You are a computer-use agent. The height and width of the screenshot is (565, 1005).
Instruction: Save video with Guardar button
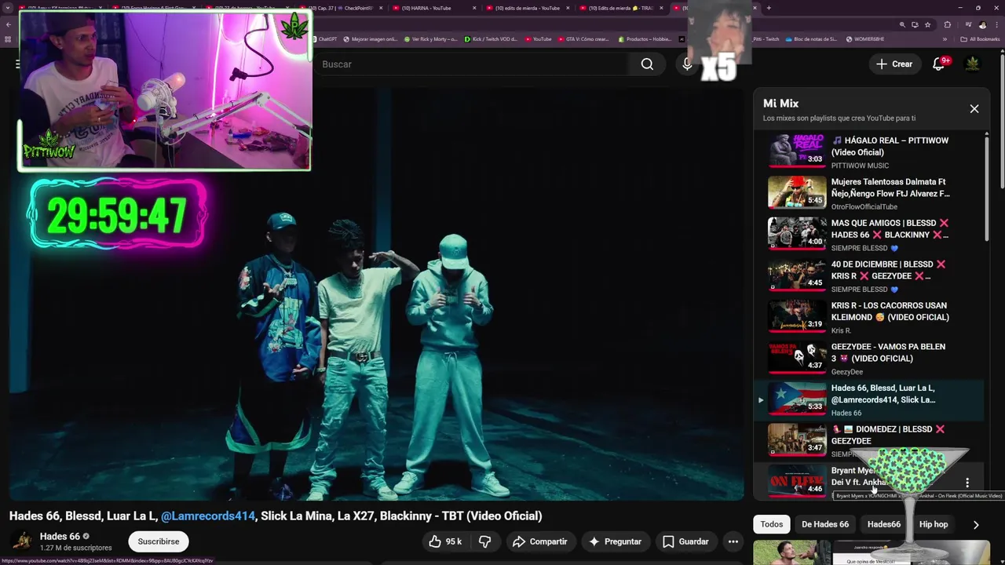(x=685, y=541)
